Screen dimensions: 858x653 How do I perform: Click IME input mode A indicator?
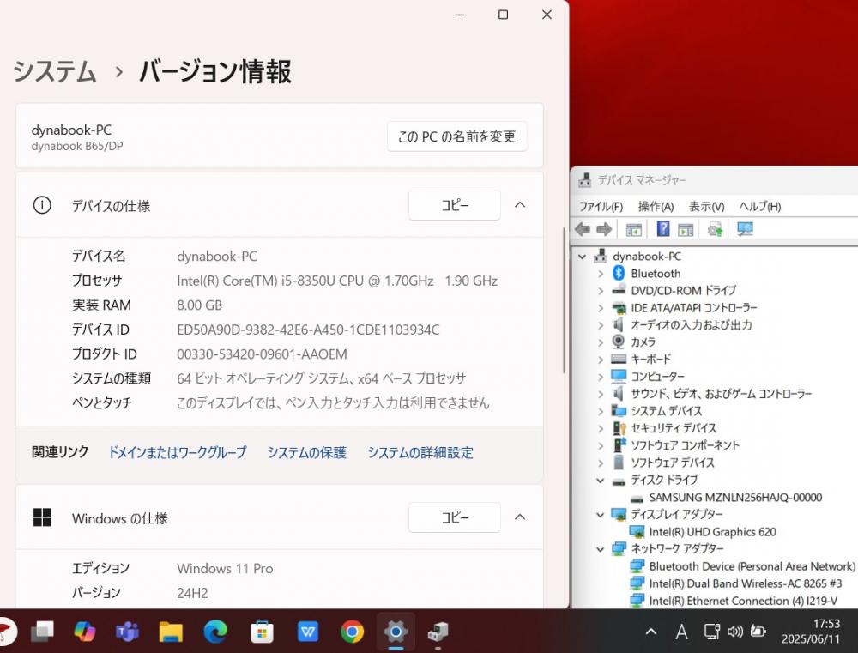[681, 632]
